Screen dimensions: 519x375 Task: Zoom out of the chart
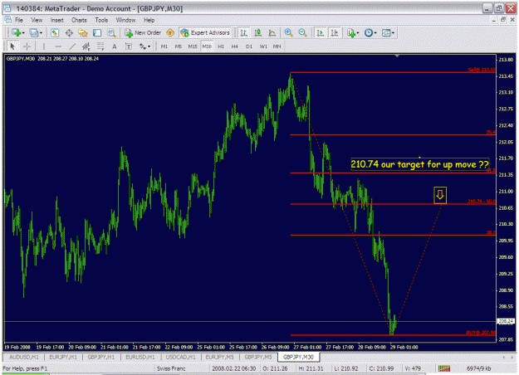pos(302,32)
